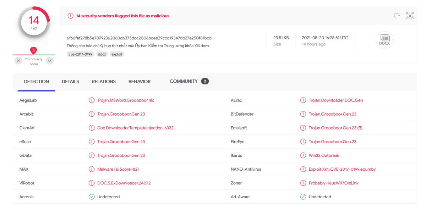This screenshot has height=204, width=426.
Task: Click the DOCX file type icon
Action: [x=384, y=39]
